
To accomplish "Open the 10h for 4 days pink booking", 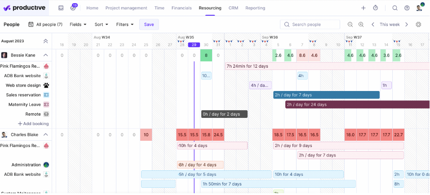I will (212, 146).
